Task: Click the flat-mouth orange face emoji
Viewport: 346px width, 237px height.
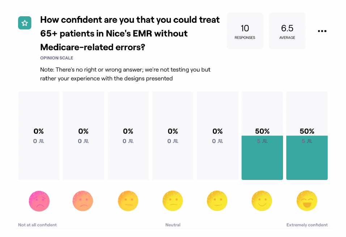Action: [x=128, y=201]
